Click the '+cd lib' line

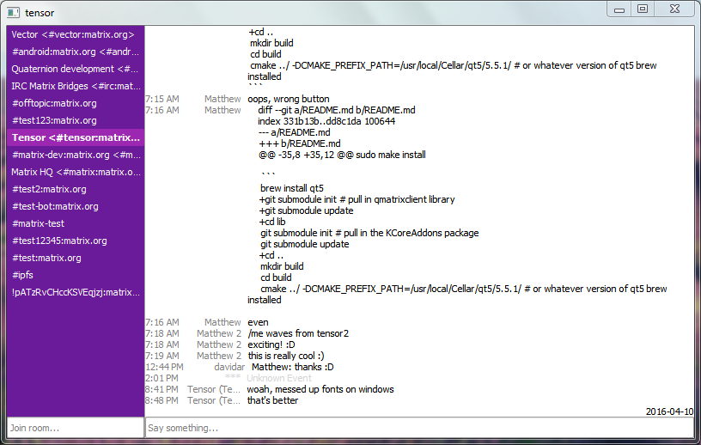272,222
